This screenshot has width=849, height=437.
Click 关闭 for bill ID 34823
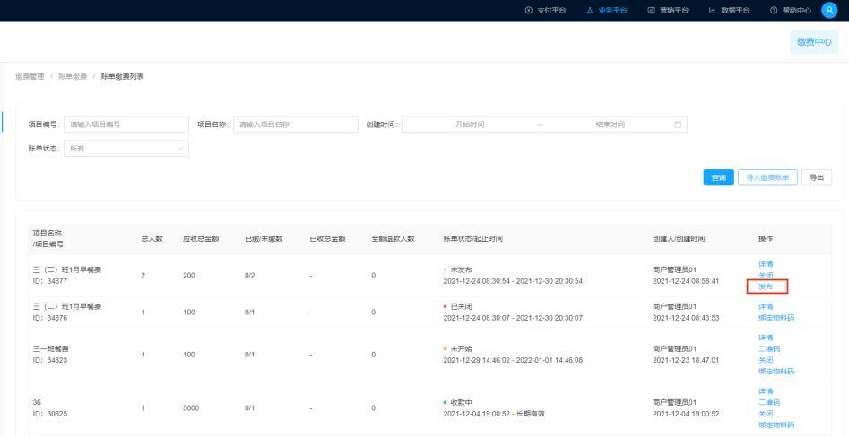coord(766,360)
